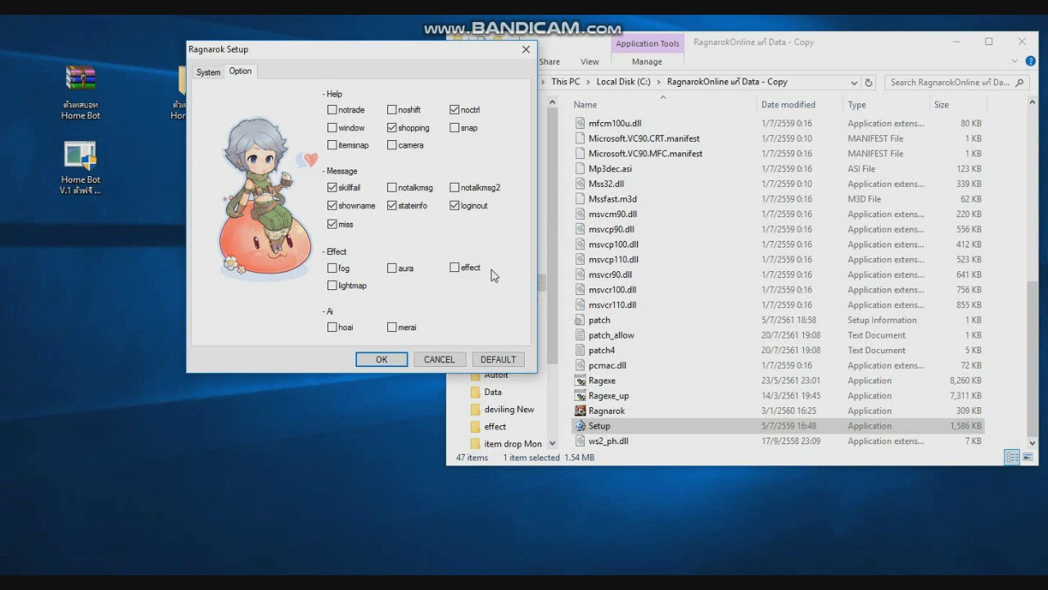
Task: Select the Ragnarok application icon in file list
Action: pos(580,411)
